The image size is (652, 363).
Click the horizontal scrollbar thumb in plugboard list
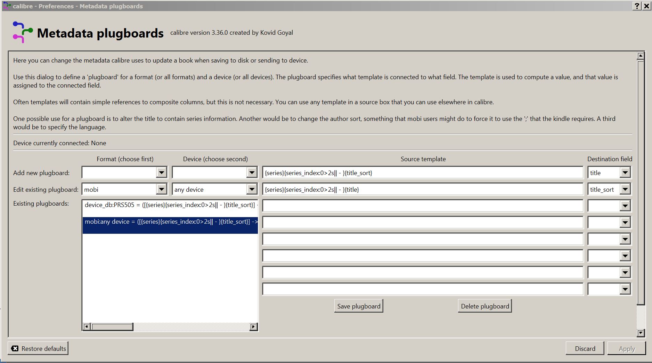[x=112, y=327]
